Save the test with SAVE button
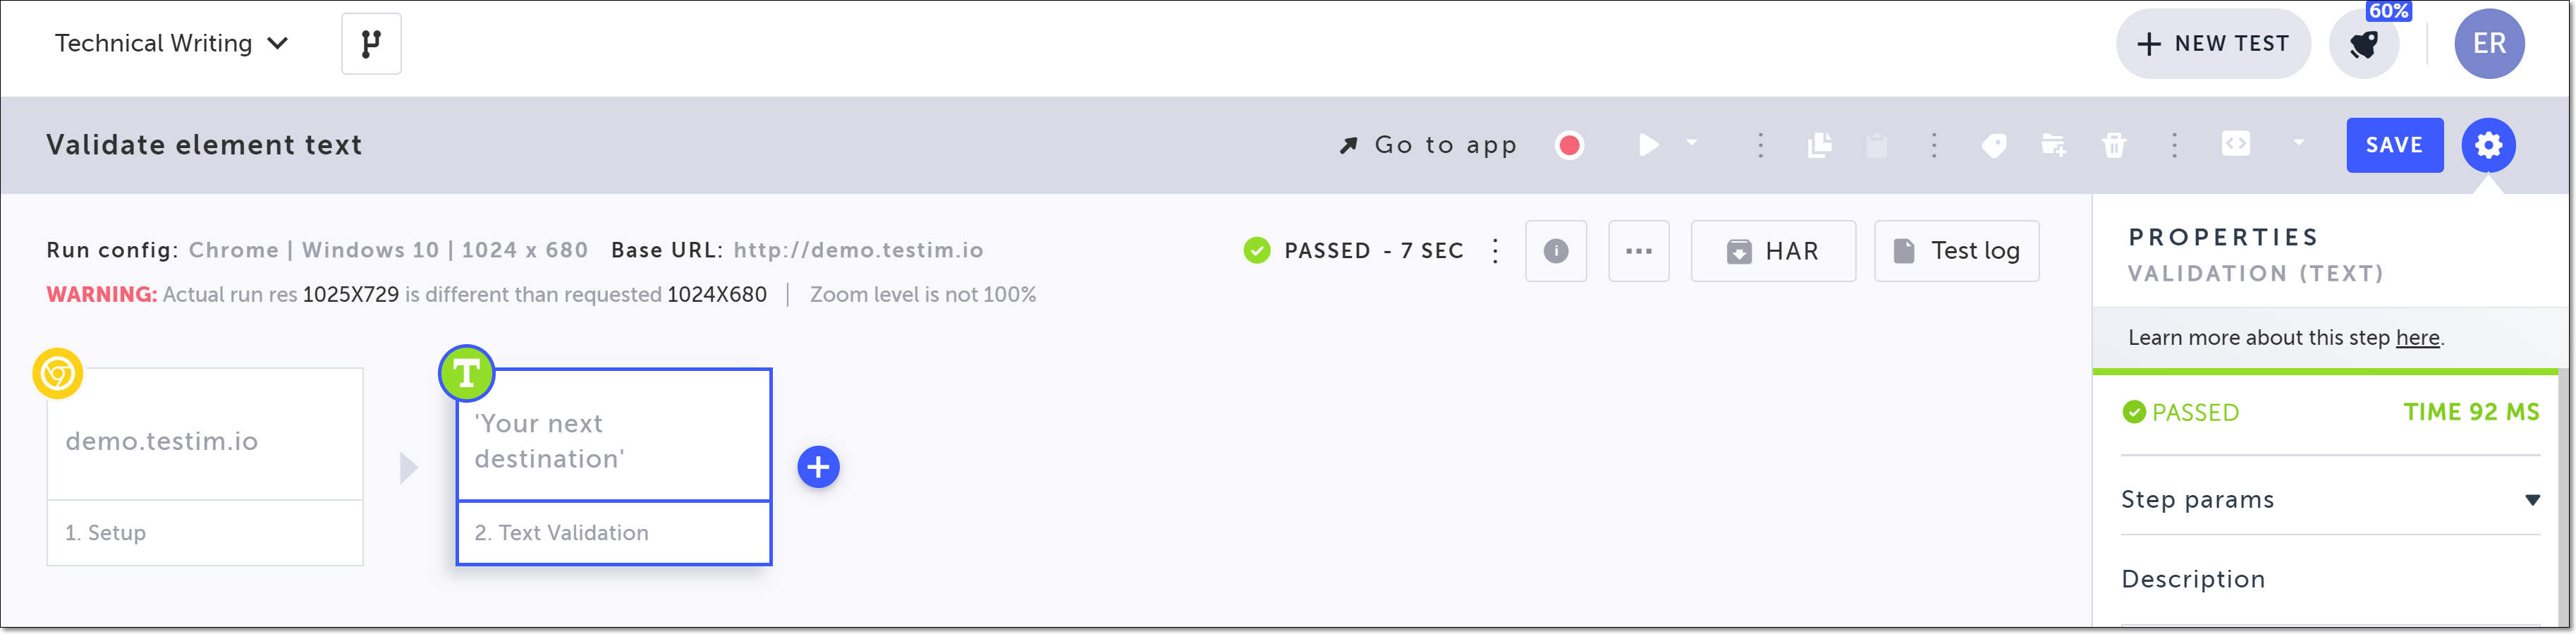The width and height of the screenshot is (2576, 634). click(x=2394, y=145)
